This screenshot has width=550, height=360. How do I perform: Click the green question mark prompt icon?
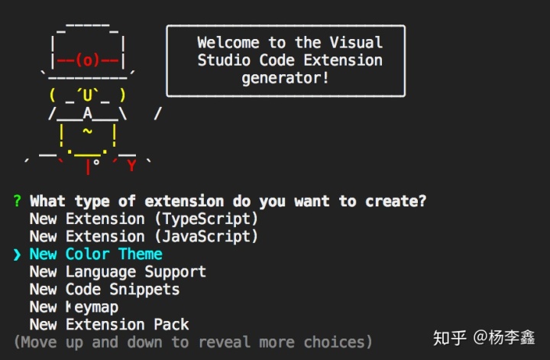pos(17,201)
